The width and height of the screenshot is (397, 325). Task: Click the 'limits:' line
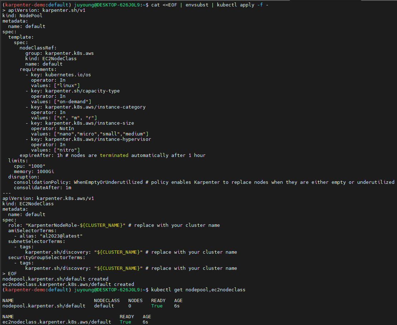(x=18, y=161)
